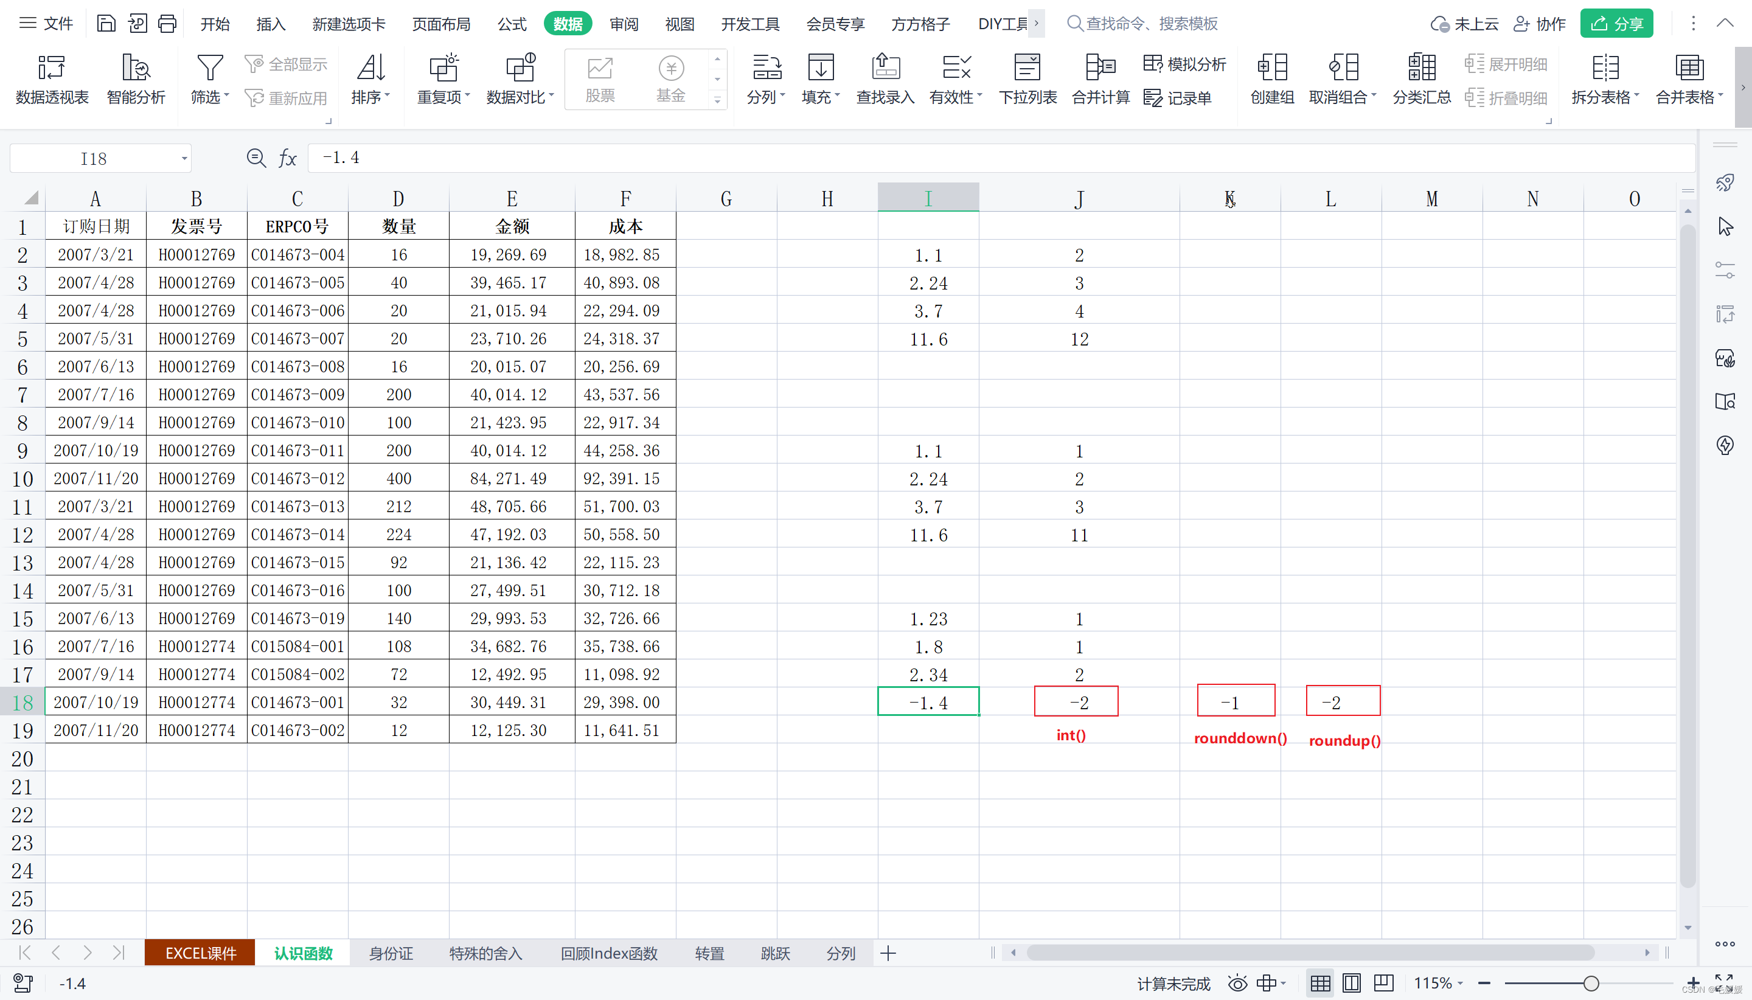Screen dimensions: 1752x1000
Task: Switch to normal view mode in status bar
Action: (x=1320, y=983)
